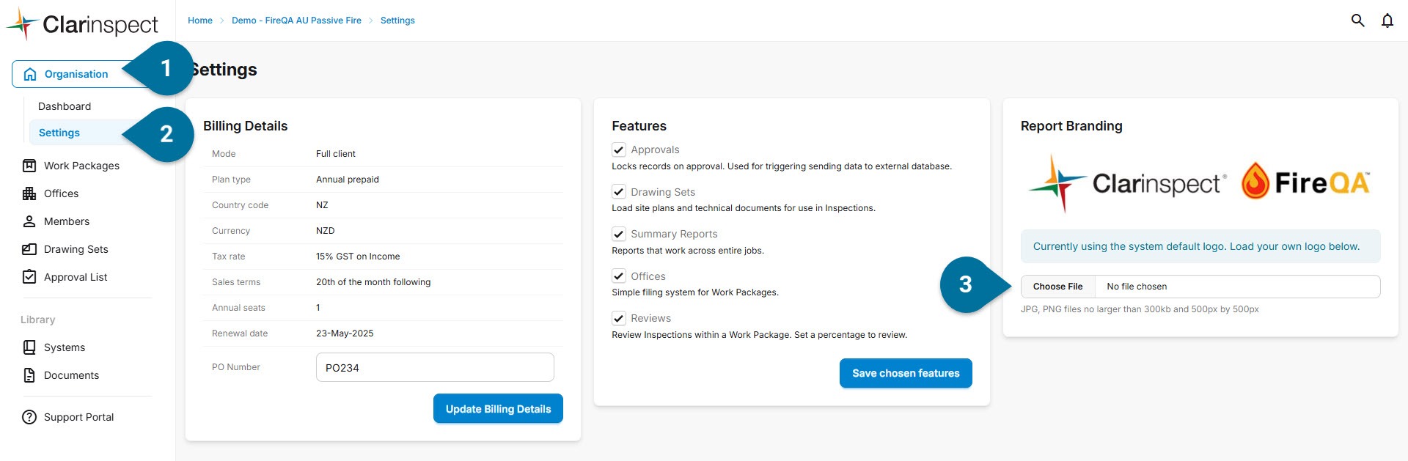The height and width of the screenshot is (461, 1408).
Task: Open the search magnifier icon
Action: 1357,21
